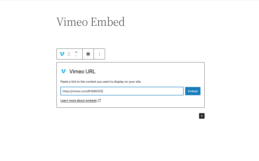Open the alignment dropdown in the block toolbar

(88, 54)
